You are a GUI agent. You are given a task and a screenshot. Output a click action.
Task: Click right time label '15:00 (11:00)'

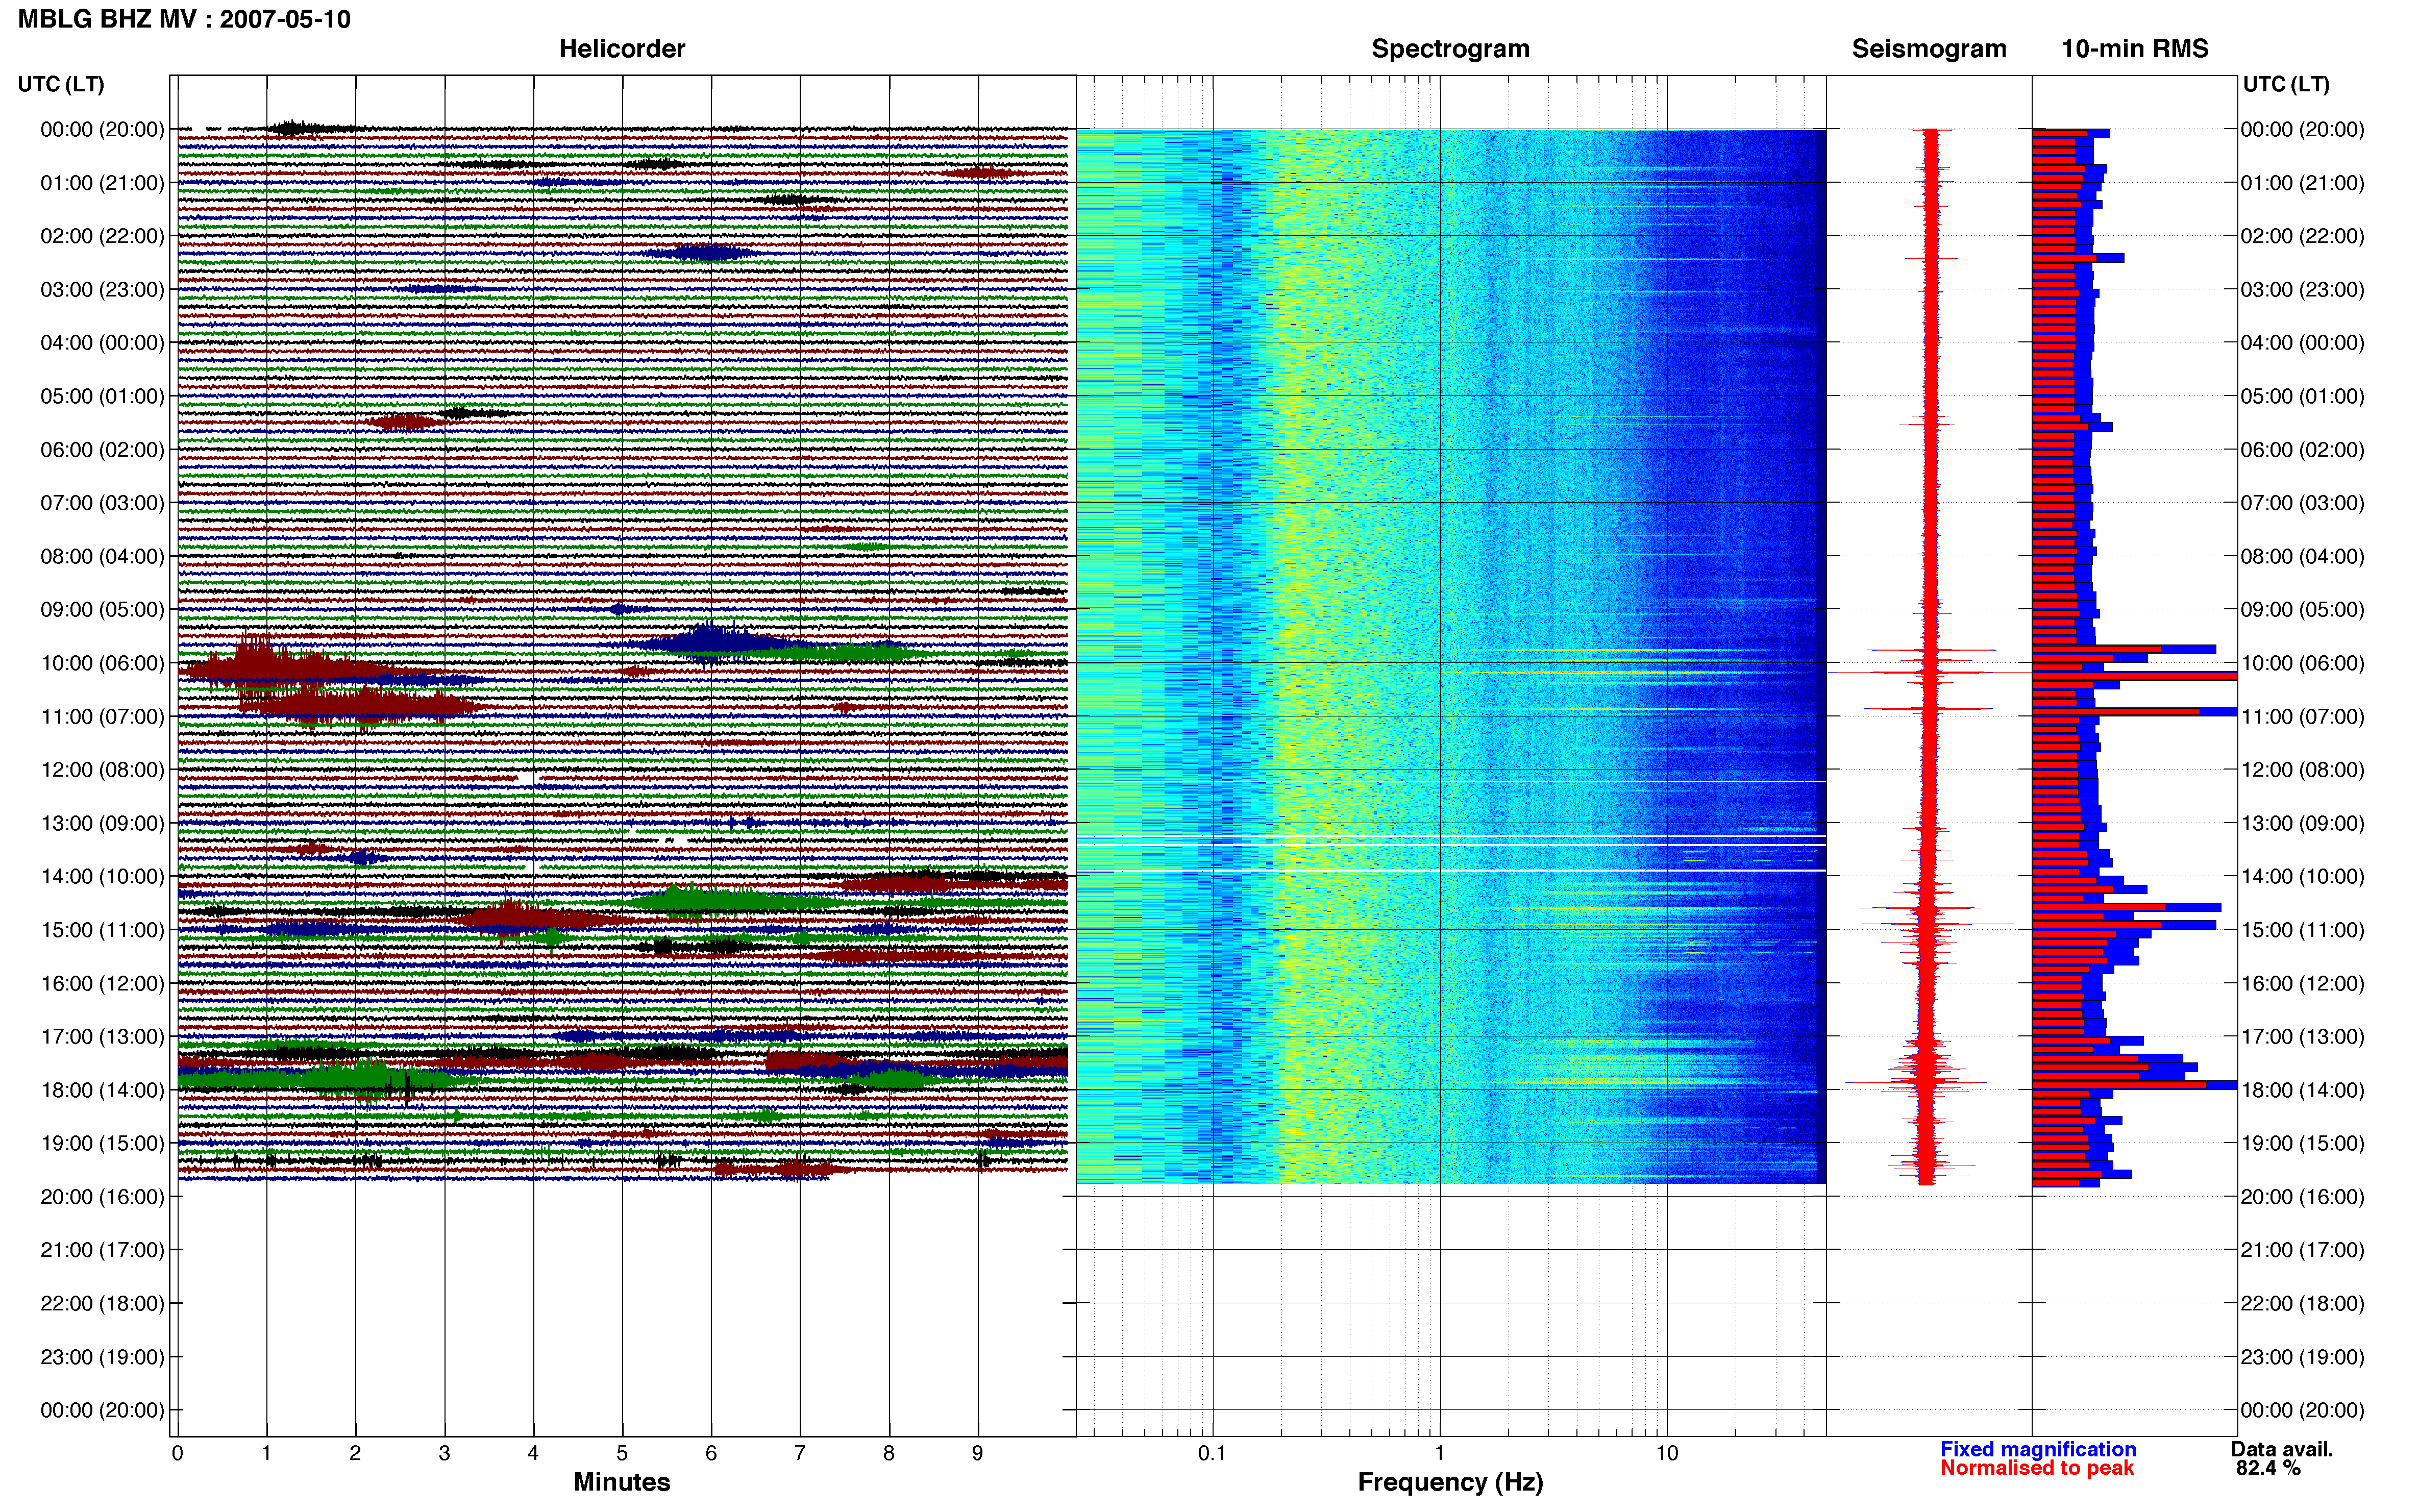click(2302, 930)
